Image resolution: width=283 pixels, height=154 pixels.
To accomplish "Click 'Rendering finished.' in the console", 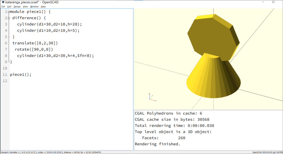I will [158, 144].
